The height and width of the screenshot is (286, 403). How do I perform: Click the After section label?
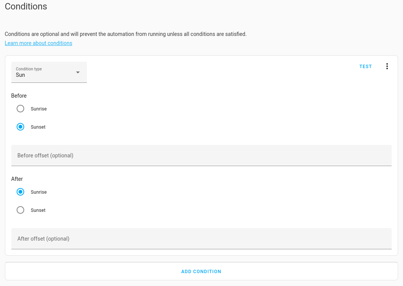coord(17,179)
